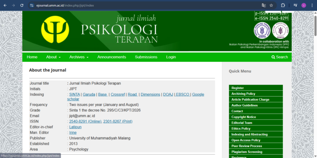317x158 pixels.
Task: Open the browser three-dot menu
Action: (x=312, y=5)
